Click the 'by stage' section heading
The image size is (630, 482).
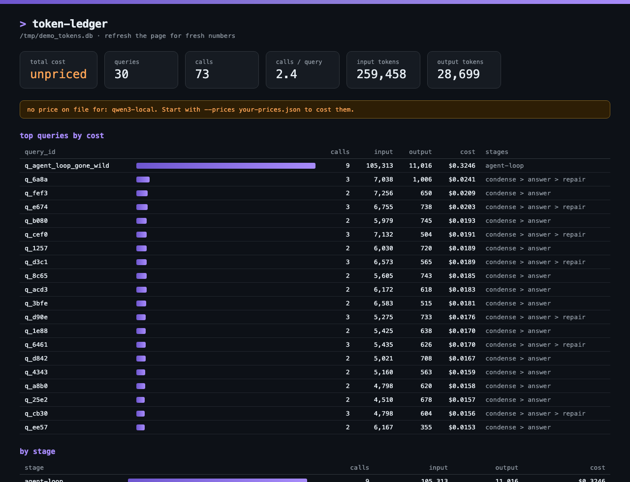click(x=37, y=452)
